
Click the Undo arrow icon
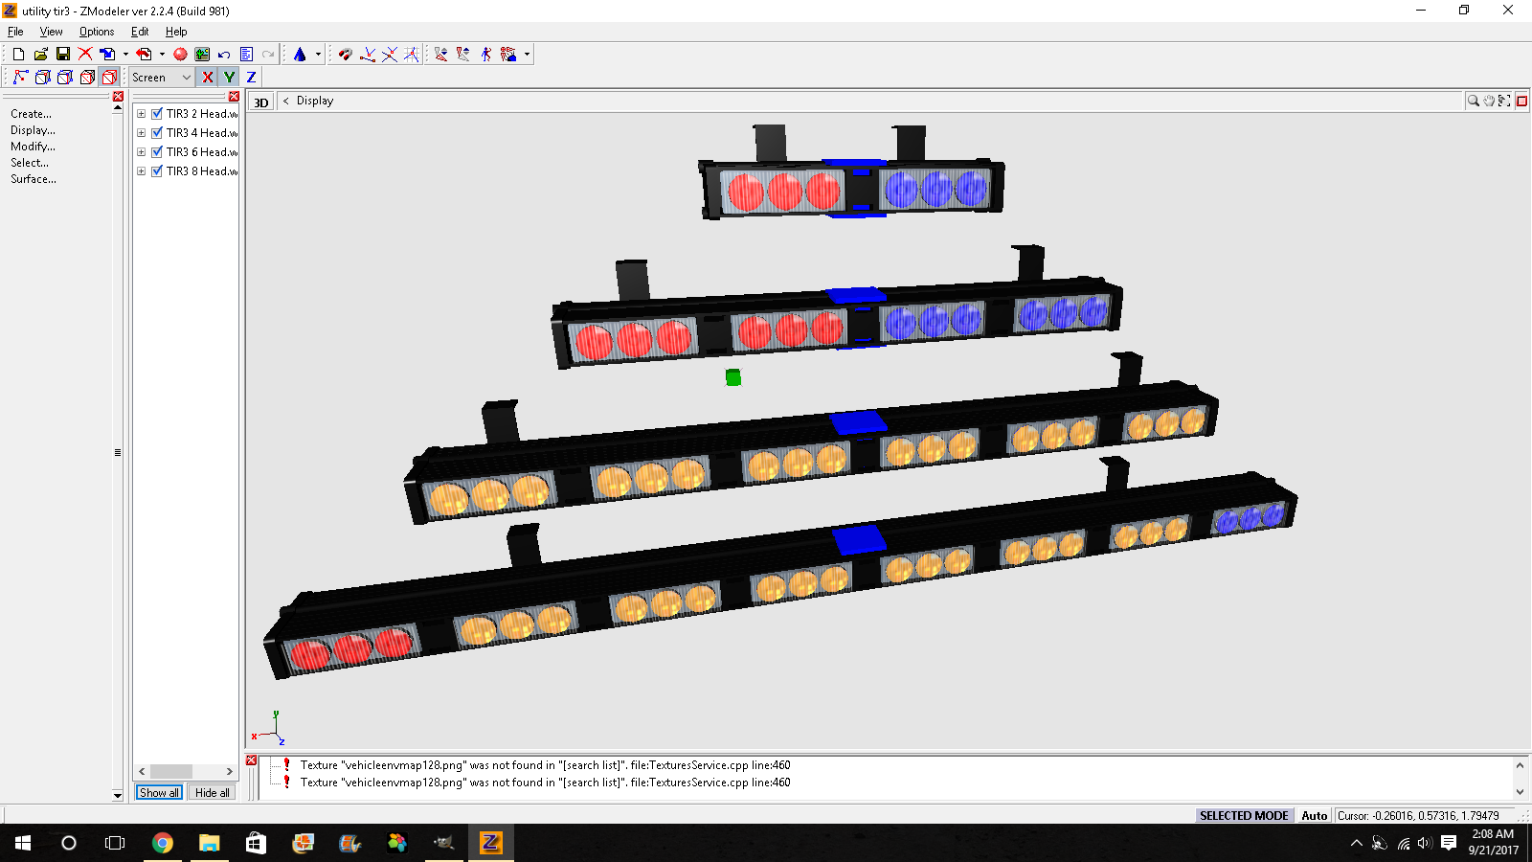click(224, 55)
